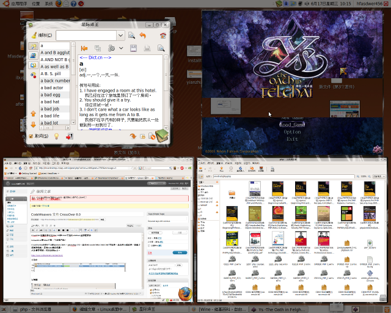Click the WordPress editor's vertical scrollbar
Screen dimensions: 391x313
coord(142,262)
